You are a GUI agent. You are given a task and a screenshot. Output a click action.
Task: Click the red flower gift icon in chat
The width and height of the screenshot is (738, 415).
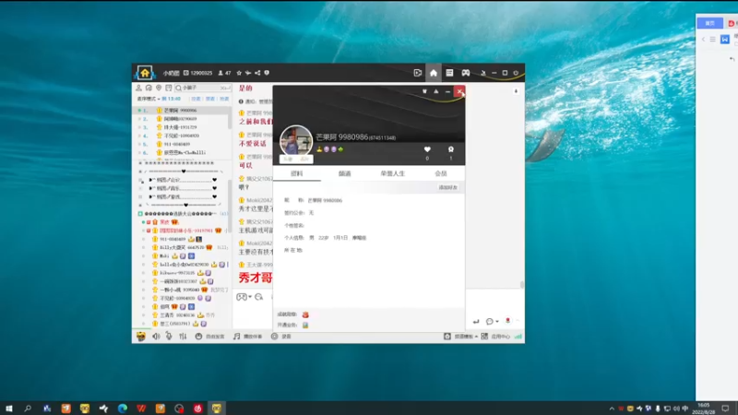point(508,321)
